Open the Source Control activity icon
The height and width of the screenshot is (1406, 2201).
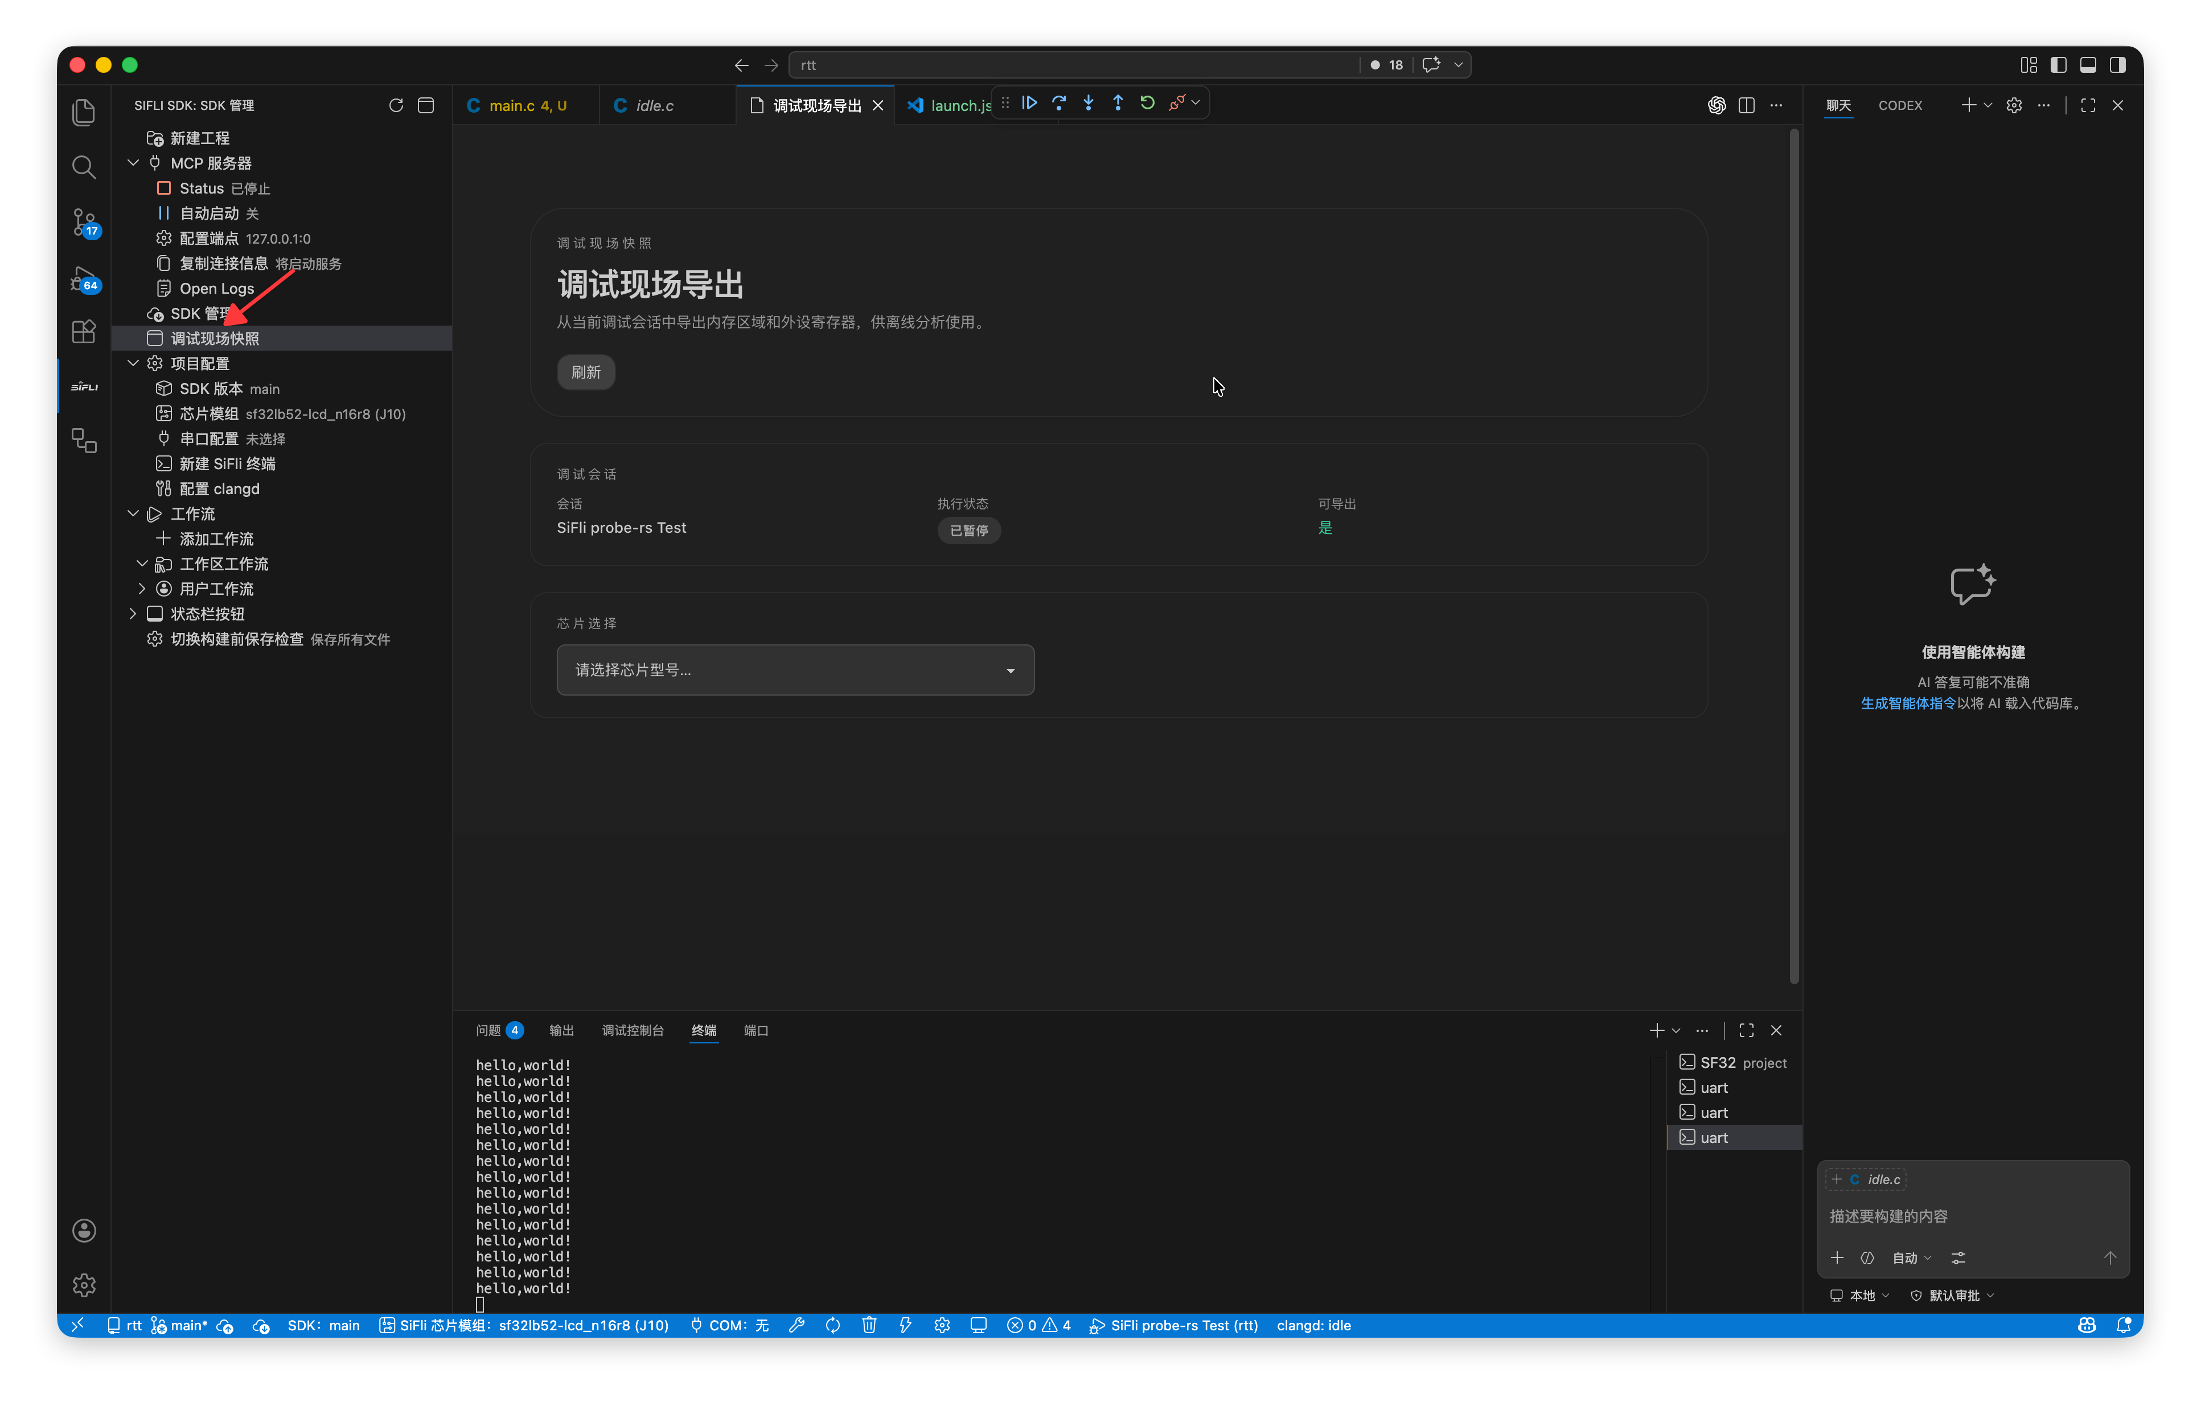pos(84,222)
